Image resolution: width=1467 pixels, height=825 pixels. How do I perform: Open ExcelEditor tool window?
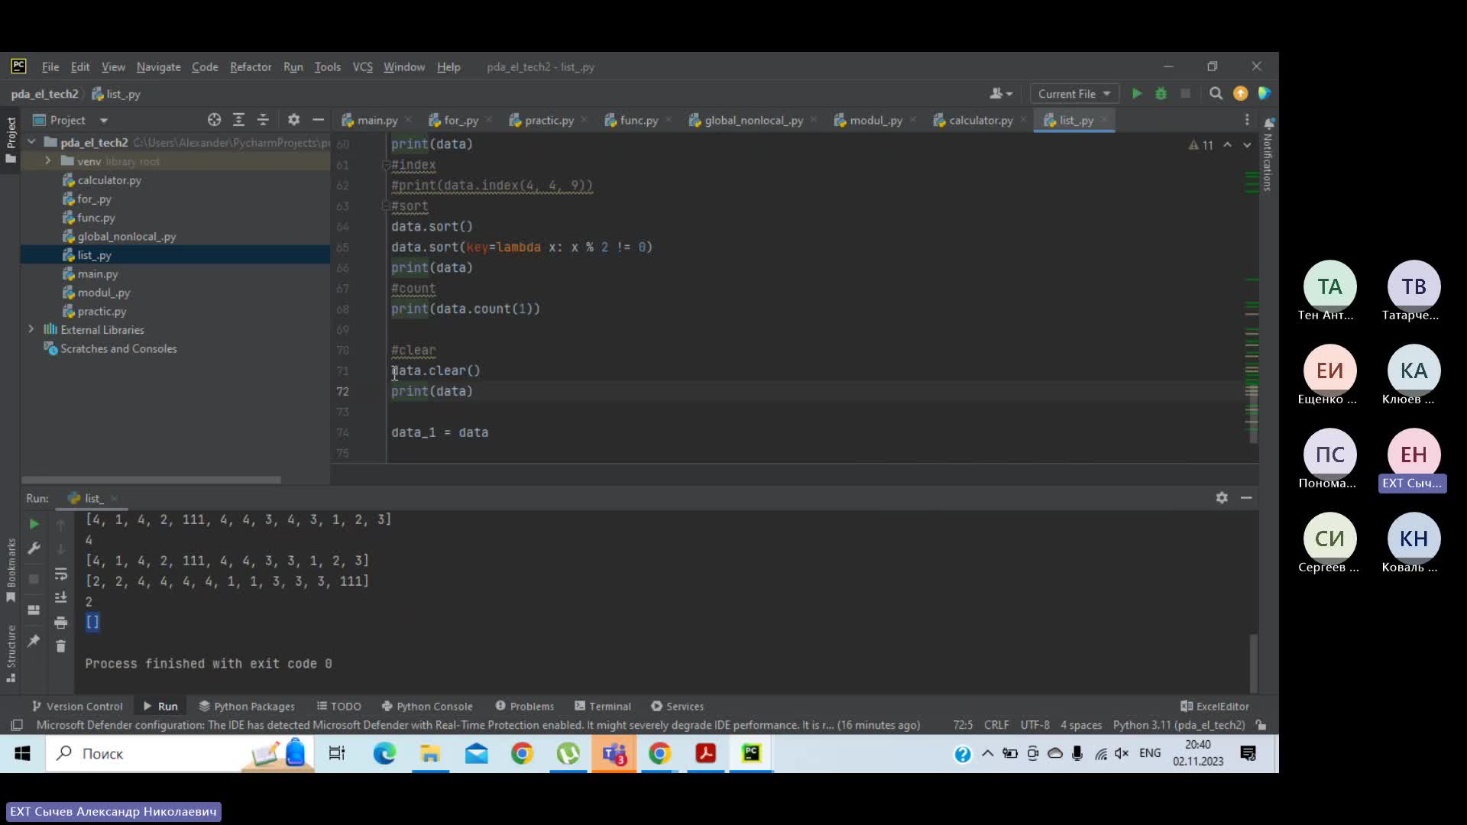[x=1214, y=707]
